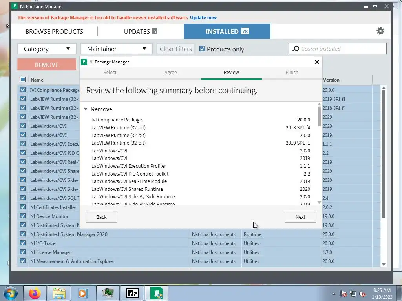Click the main list scrollbar thumb
Viewport: 402px width, 301px height.
pyautogui.click(x=384, y=154)
